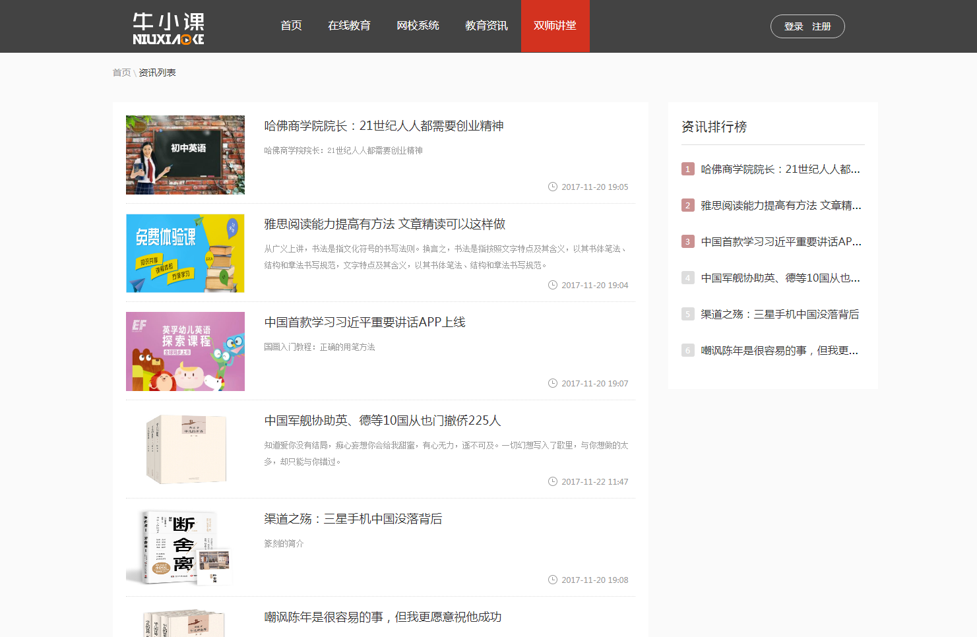The height and width of the screenshot is (637, 977).
Task: Select the 教育资讯 navigation item
Action: (486, 26)
